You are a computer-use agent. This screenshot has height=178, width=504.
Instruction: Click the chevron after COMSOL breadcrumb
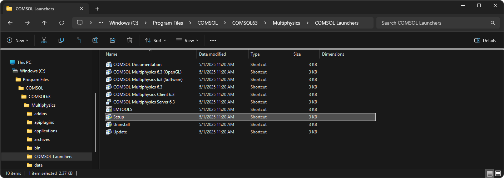coord(225,23)
